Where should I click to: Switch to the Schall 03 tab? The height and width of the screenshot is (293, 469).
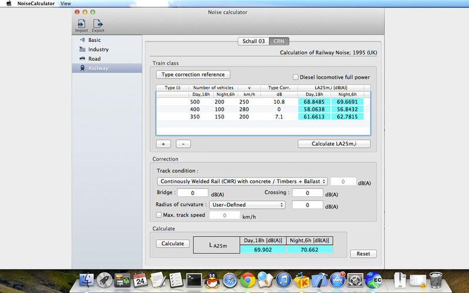coord(253,41)
